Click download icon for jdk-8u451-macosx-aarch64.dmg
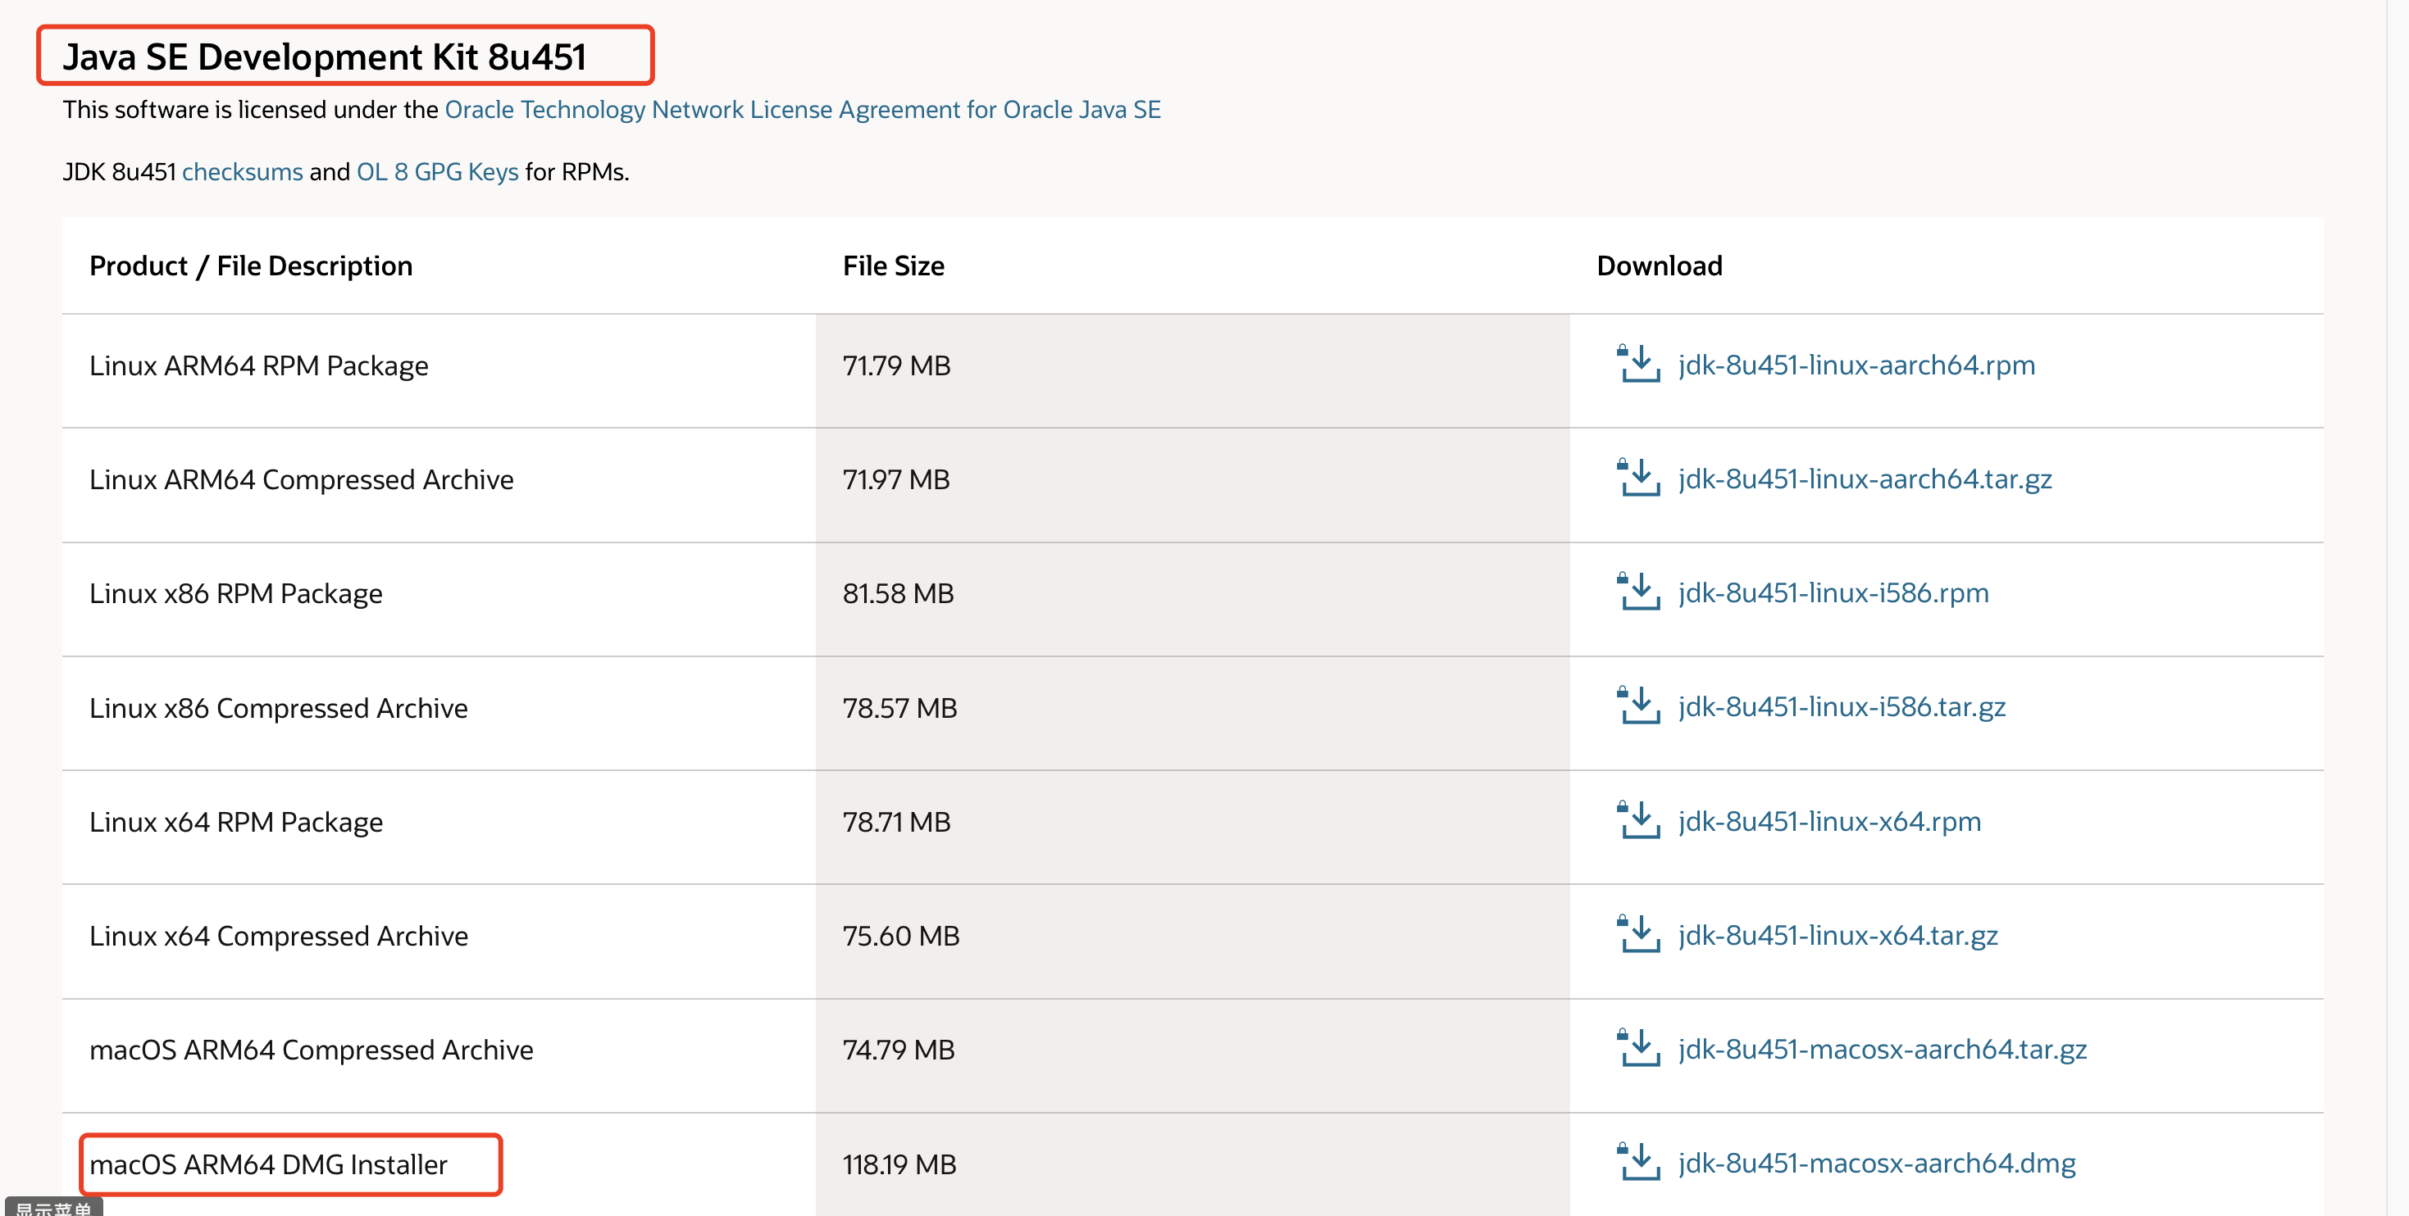Screen dimensions: 2409x1216 1638,1162
